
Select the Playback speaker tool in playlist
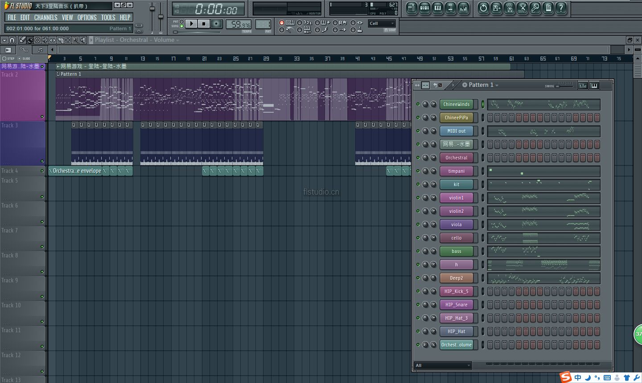[83, 40]
